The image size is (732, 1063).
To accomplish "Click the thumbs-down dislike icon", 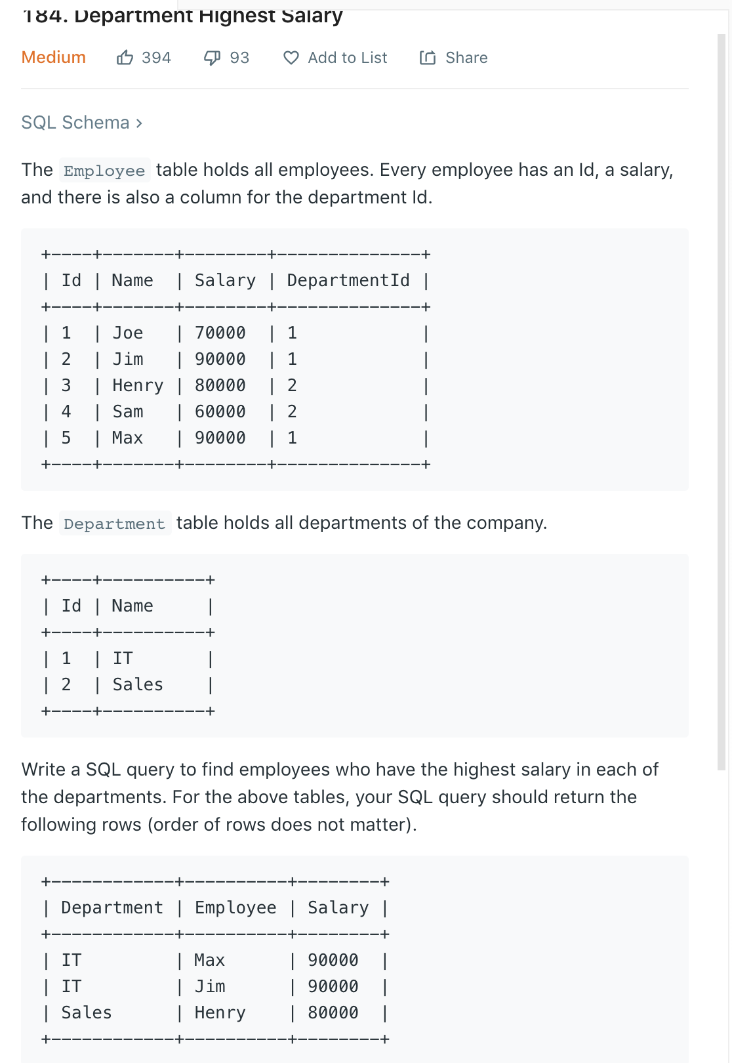I will coord(212,58).
